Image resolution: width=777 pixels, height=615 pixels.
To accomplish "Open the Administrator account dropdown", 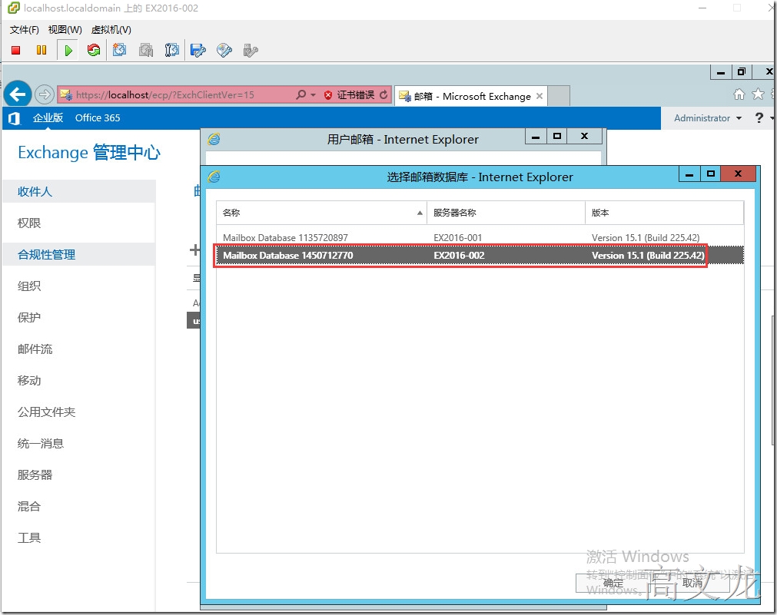I will [708, 117].
